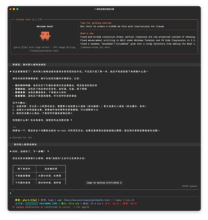Click the glm-5.2[1m] model label in status line
This screenshot has height=220, width=208.
(29, 200)
